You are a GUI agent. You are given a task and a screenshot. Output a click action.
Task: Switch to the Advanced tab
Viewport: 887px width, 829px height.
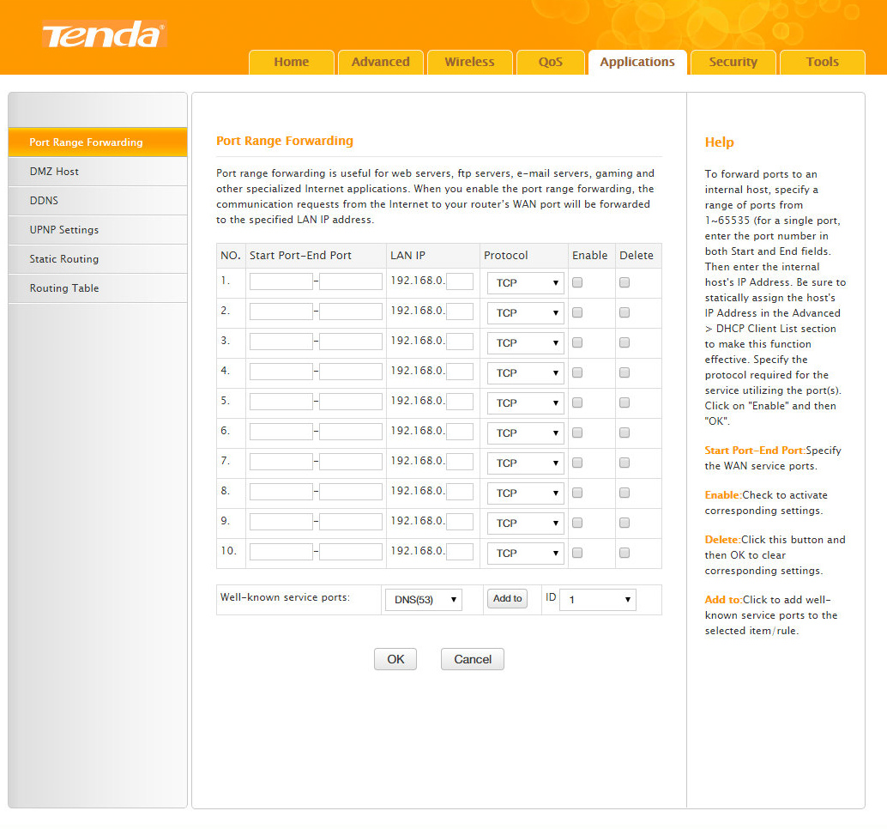pos(380,62)
